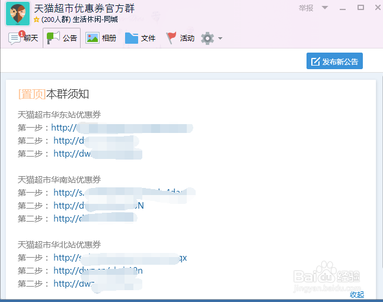Open the 华南站 第一步 http://s. link
This screenshot has height=302, width=383.
[x=125, y=193]
